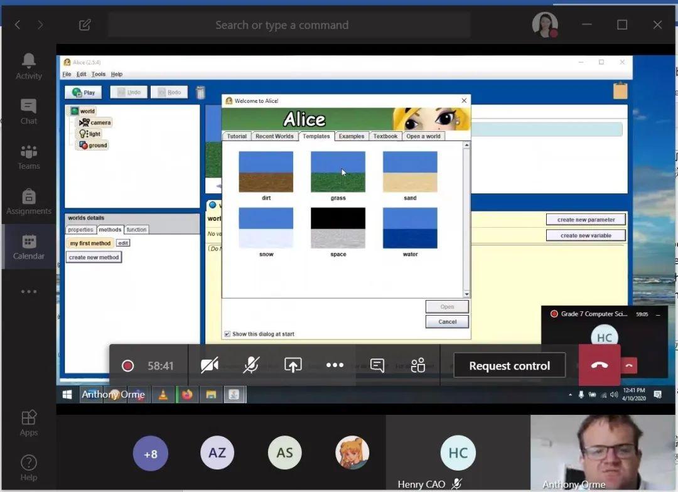This screenshot has height=492, width=678.
Task: Open the profile avatar menu in Teams
Action: (545, 24)
